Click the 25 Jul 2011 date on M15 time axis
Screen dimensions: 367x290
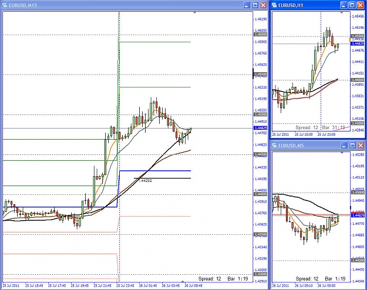pos(11,285)
